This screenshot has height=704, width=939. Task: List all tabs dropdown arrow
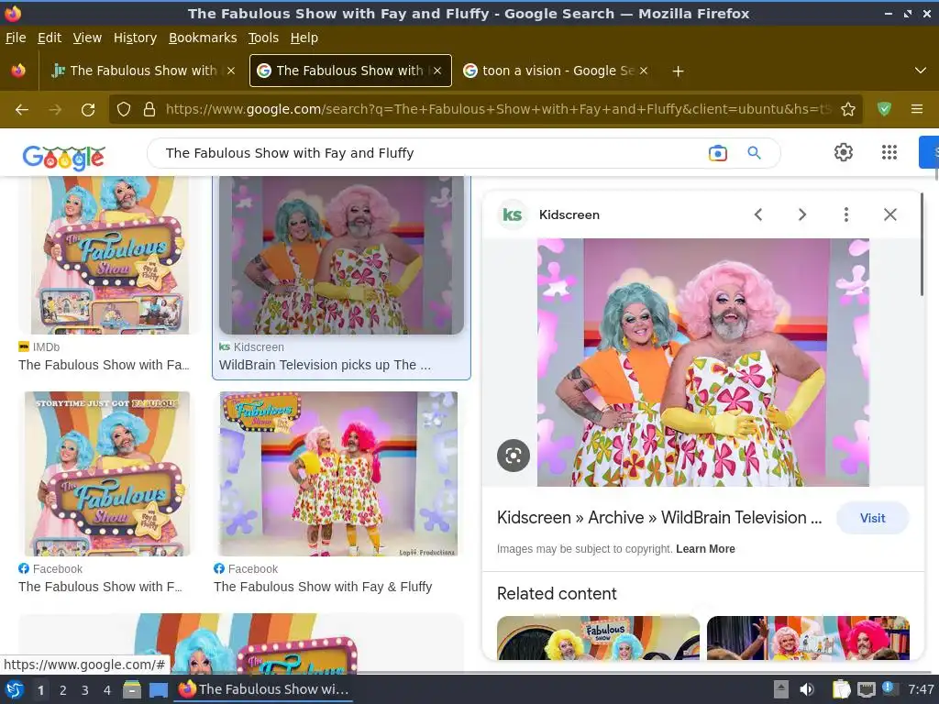point(921,71)
